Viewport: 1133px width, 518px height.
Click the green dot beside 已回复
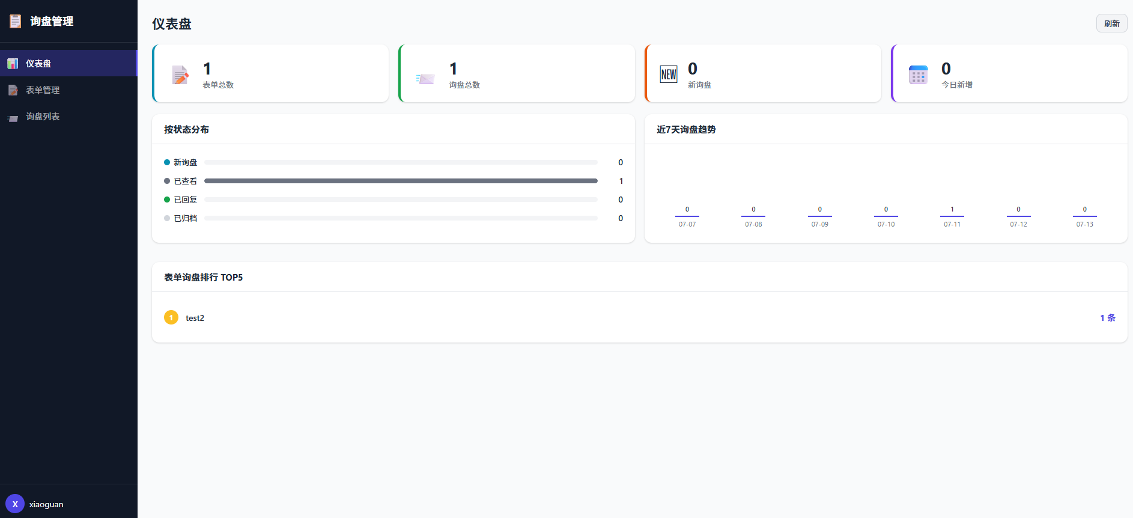(167, 200)
